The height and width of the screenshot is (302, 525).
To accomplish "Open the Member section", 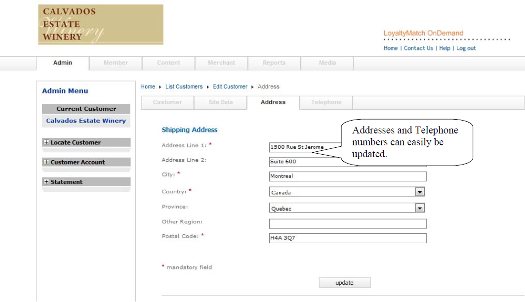I will pyautogui.click(x=115, y=63).
